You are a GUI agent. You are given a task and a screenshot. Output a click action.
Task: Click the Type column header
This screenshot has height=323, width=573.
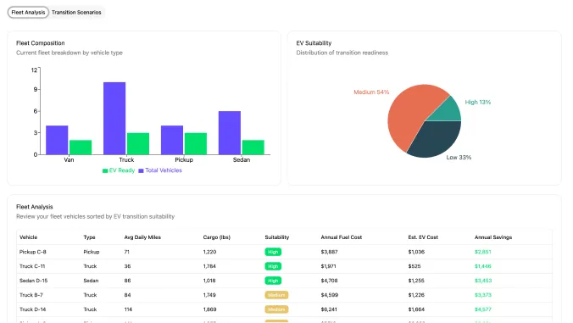tap(89, 237)
